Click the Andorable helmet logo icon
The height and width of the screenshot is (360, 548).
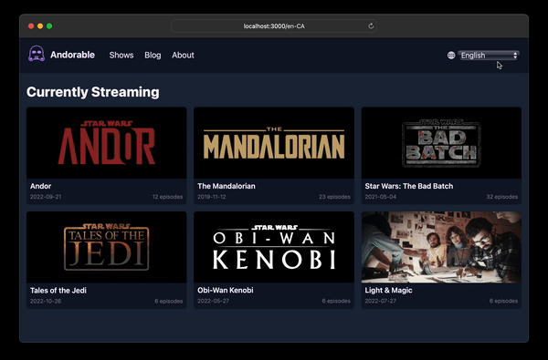click(37, 54)
